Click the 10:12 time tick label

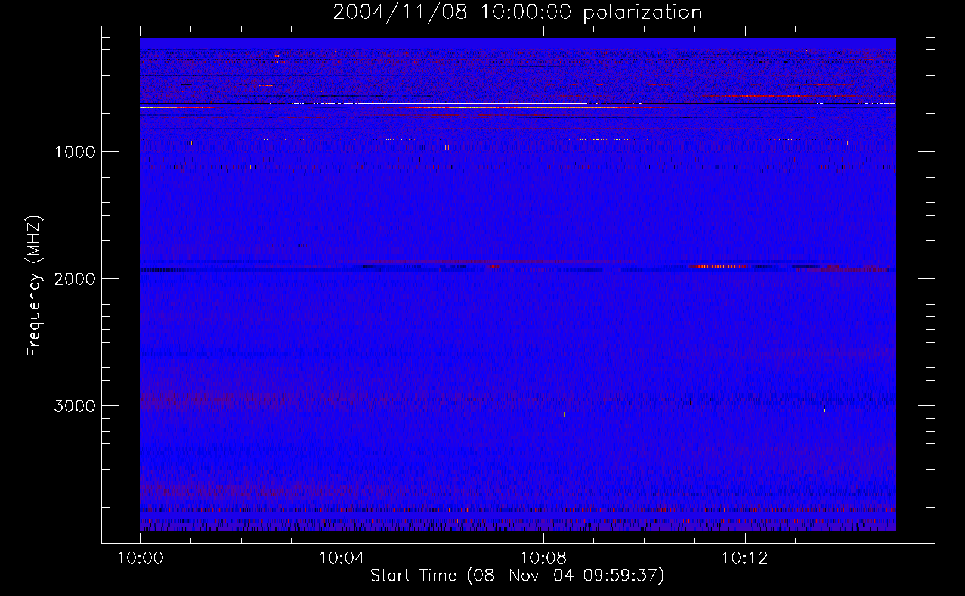745,558
